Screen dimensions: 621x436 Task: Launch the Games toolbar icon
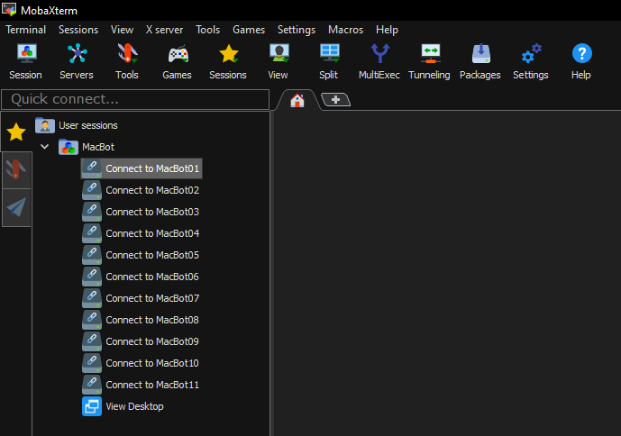(177, 60)
